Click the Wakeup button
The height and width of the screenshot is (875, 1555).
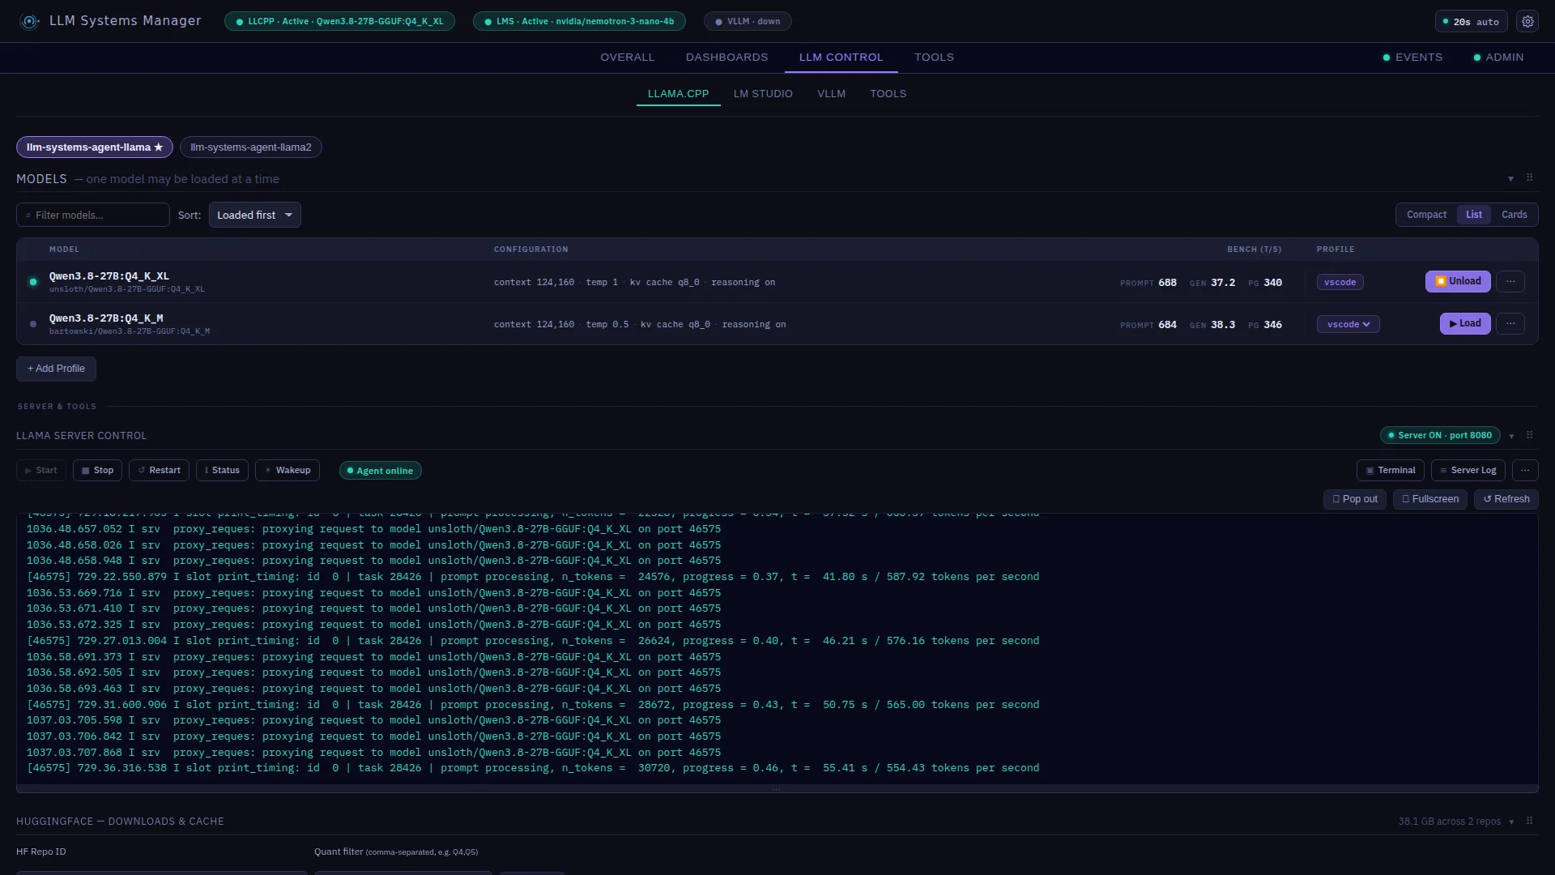(x=288, y=470)
